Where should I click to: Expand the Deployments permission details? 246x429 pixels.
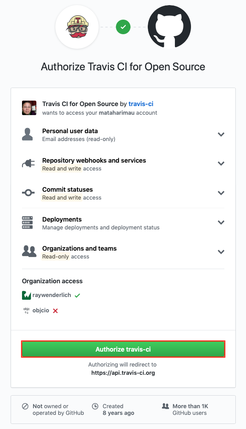tap(221, 222)
